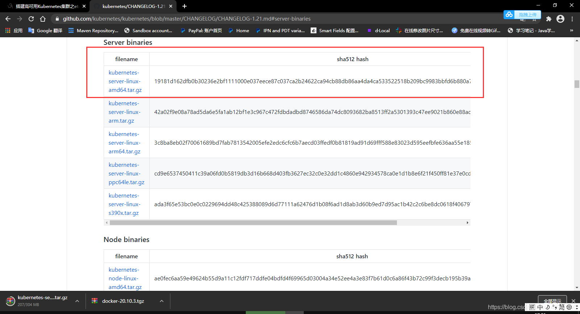Close the 搭建高可用Kubernetes集群 tab

click(84, 6)
